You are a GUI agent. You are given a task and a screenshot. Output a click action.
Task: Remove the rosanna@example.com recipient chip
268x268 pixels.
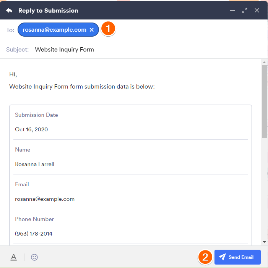point(92,30)
